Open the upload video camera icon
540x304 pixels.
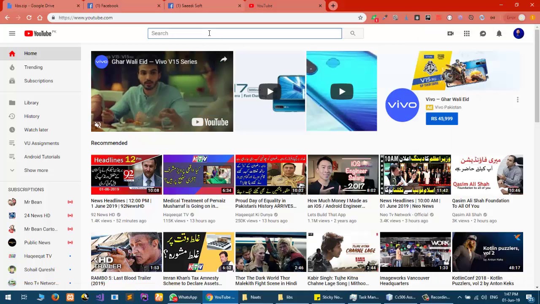coord(451,33)
